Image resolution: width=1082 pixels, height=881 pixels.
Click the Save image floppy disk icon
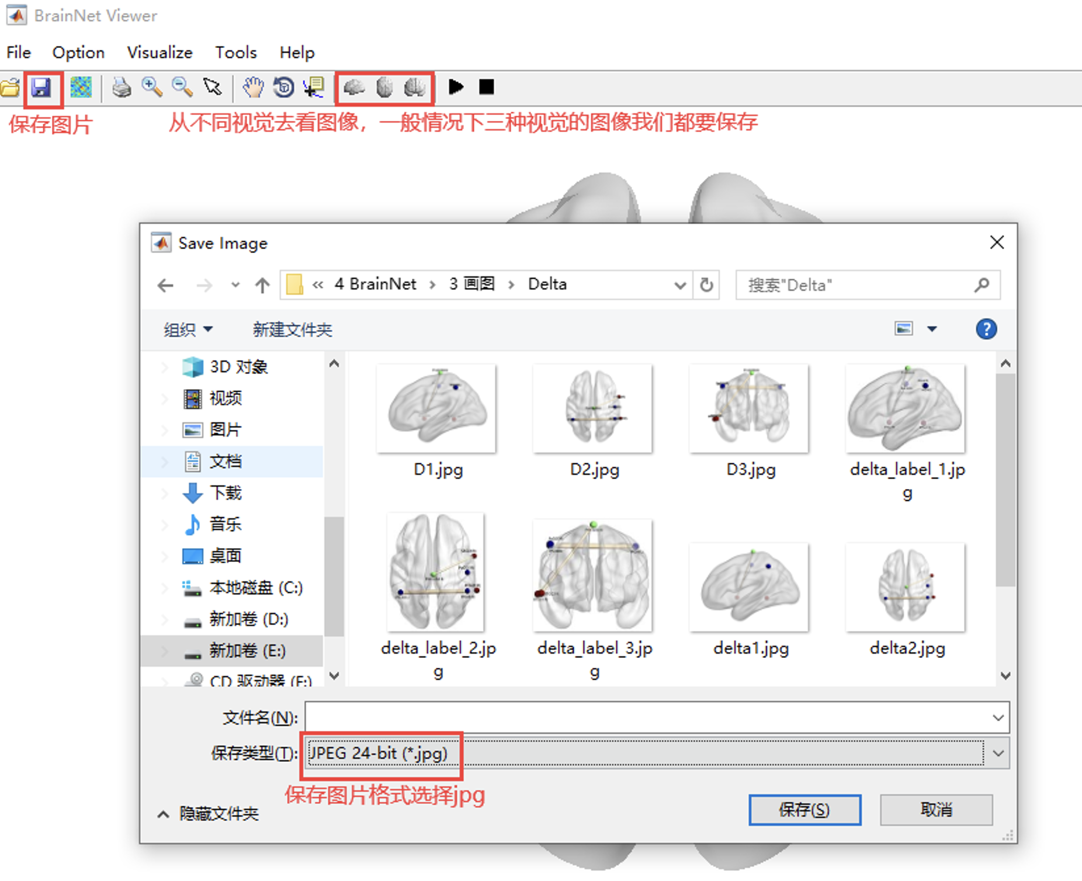click(41, 88)
